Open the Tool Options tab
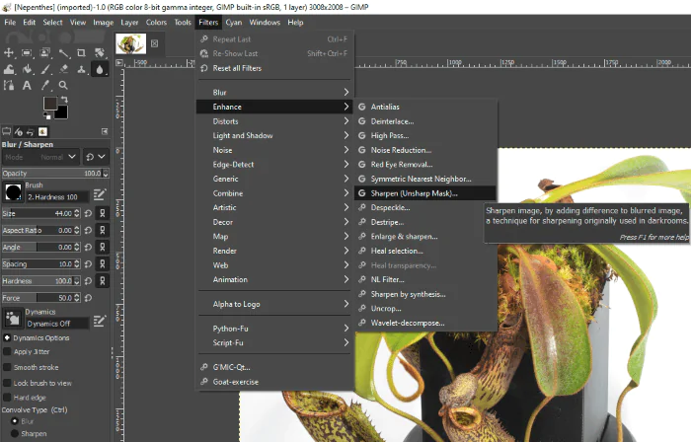Screen dimensions: 691x442 click(x=6, y=131)
